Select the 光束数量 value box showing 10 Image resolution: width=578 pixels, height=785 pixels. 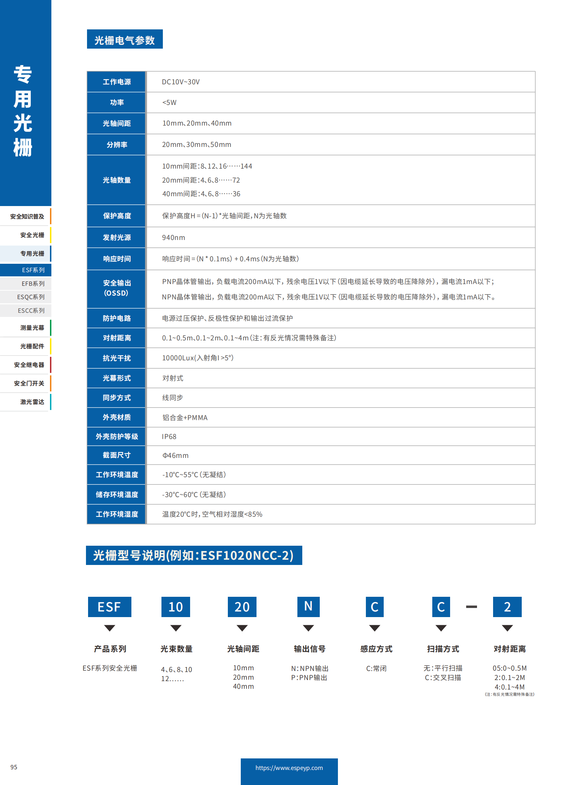176,607
